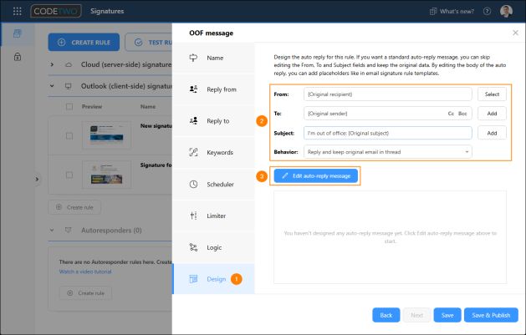Tick the checkbox for New signature rule
Image resolution: width=526 pixels, height=335 pixels.
pyautogui.click(x=69, y=135)
